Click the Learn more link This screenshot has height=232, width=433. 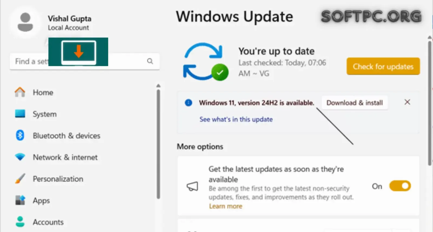click(x=225, y=206)
